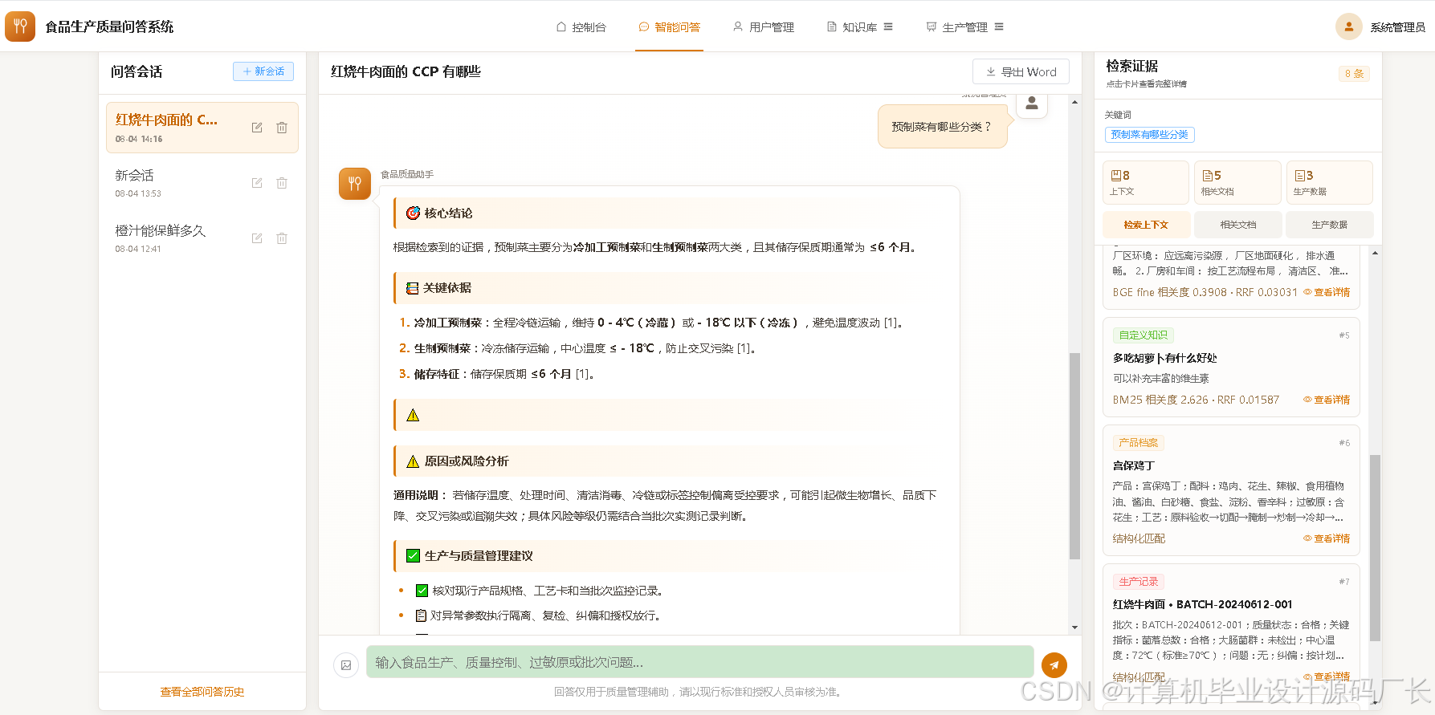Click the 8 条 evidence count badge
The width and height of the screenshot is (1435, 715).
pos(1354,74)
